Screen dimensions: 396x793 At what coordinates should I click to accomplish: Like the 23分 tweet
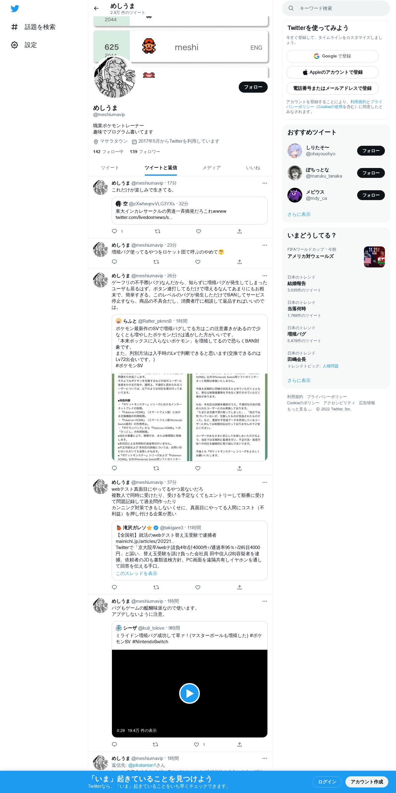point(198,262)
